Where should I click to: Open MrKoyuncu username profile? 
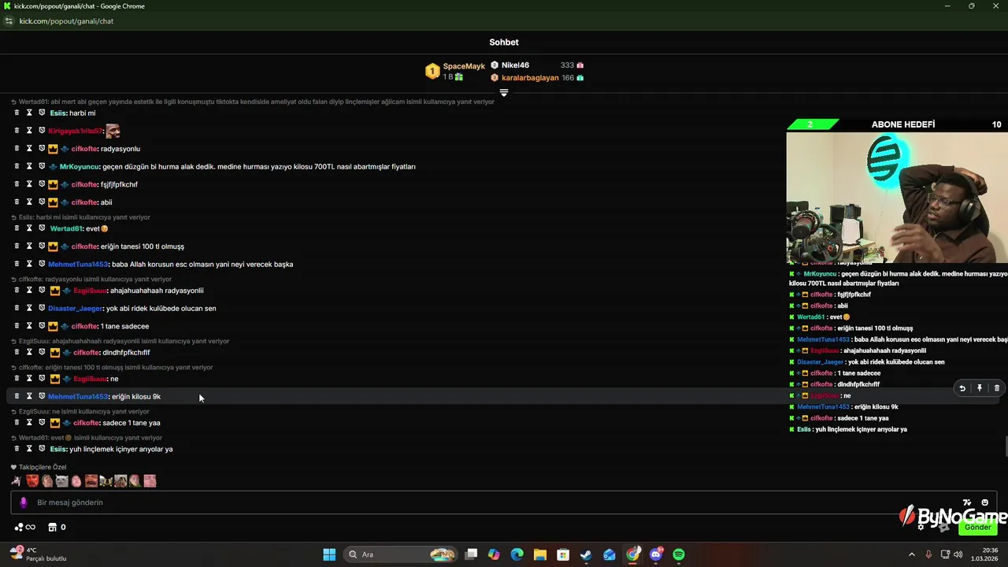click(x=79, y=167)
